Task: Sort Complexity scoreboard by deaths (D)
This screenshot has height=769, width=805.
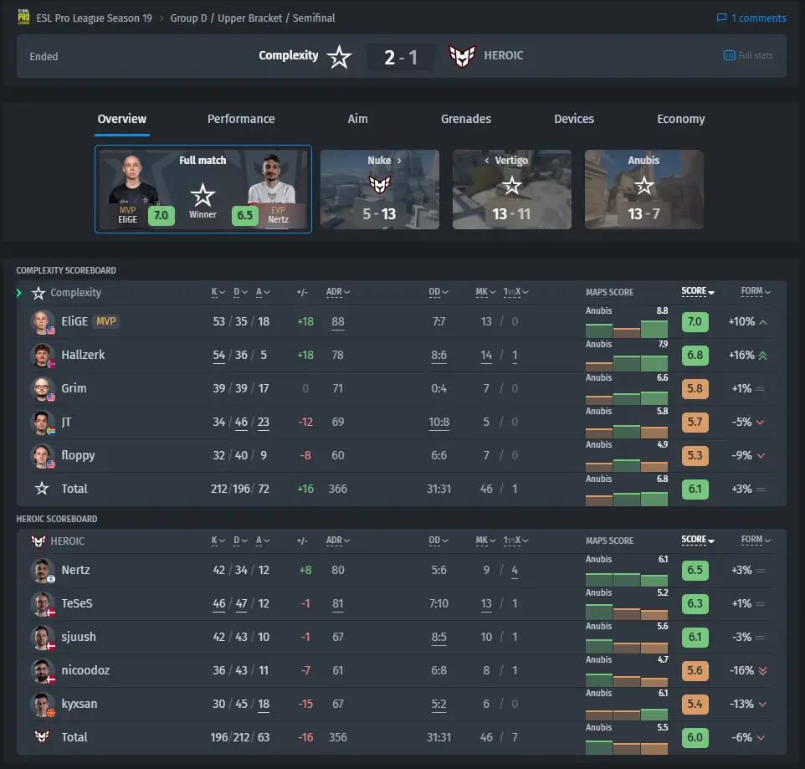Action: pyautogui.click(x=240, y=292)
